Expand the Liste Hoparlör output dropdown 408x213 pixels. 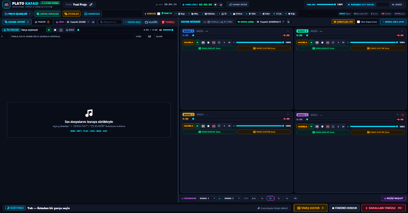[x=78, y=22]
